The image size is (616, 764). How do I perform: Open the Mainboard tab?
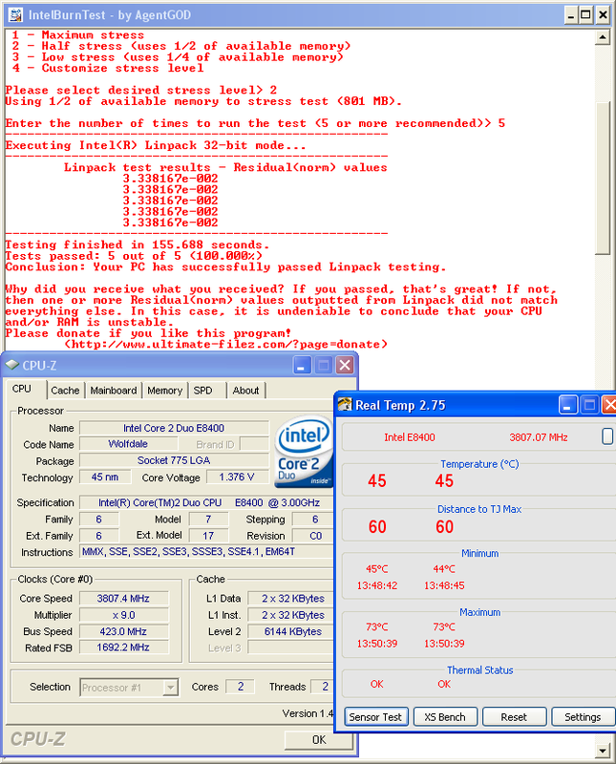click(x=114, y=391)
